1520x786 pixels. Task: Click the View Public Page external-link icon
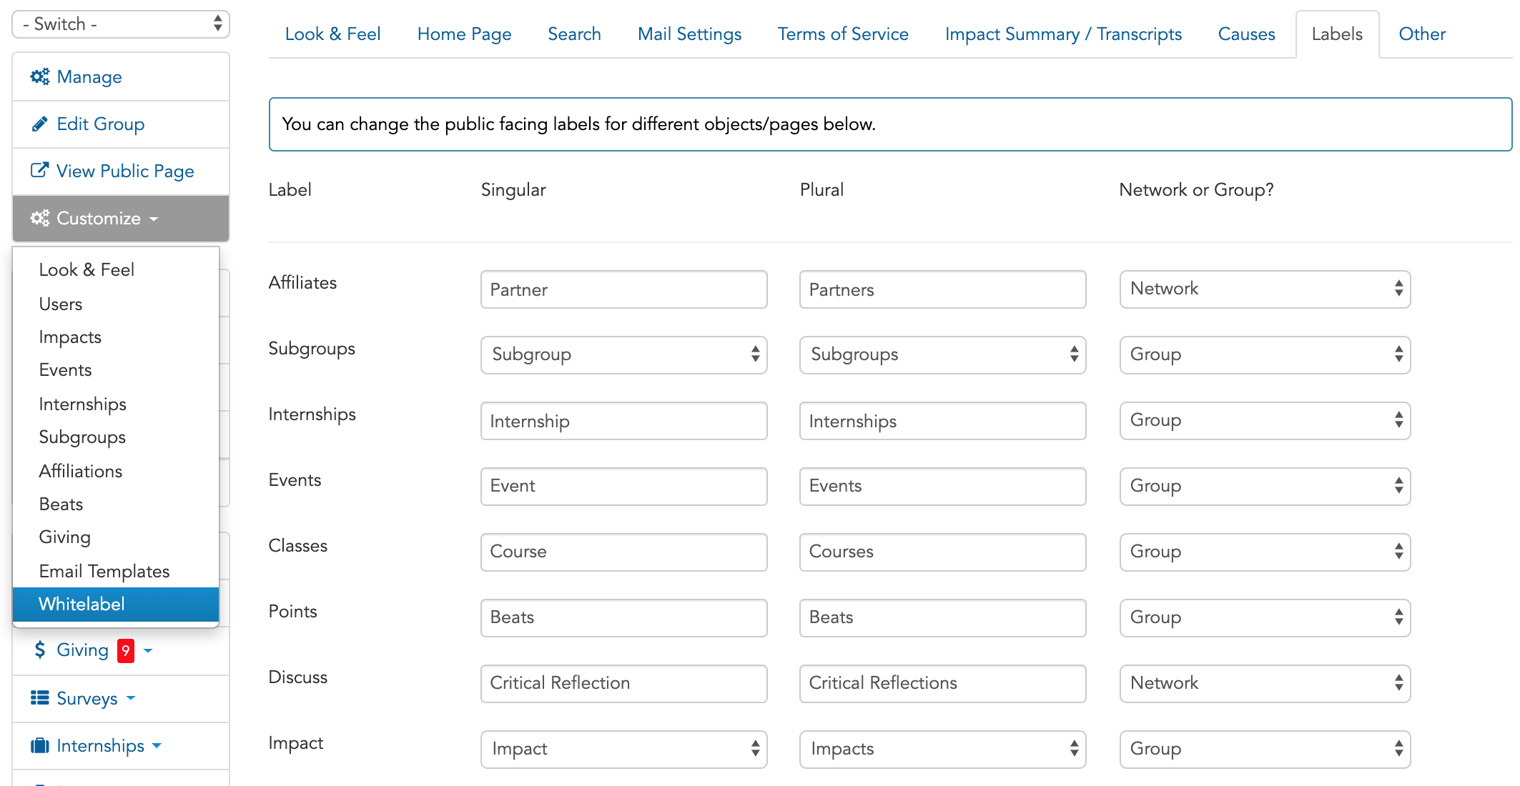40,170
